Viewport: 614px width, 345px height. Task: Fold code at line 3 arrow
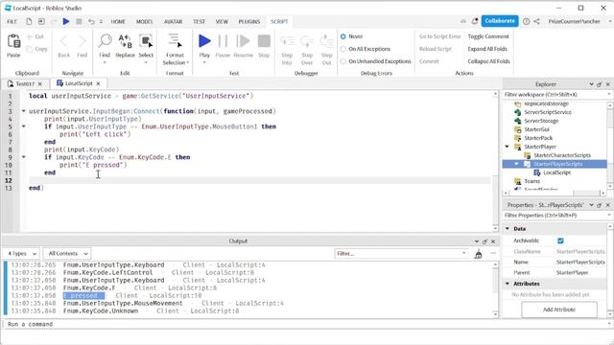(23, 111)
